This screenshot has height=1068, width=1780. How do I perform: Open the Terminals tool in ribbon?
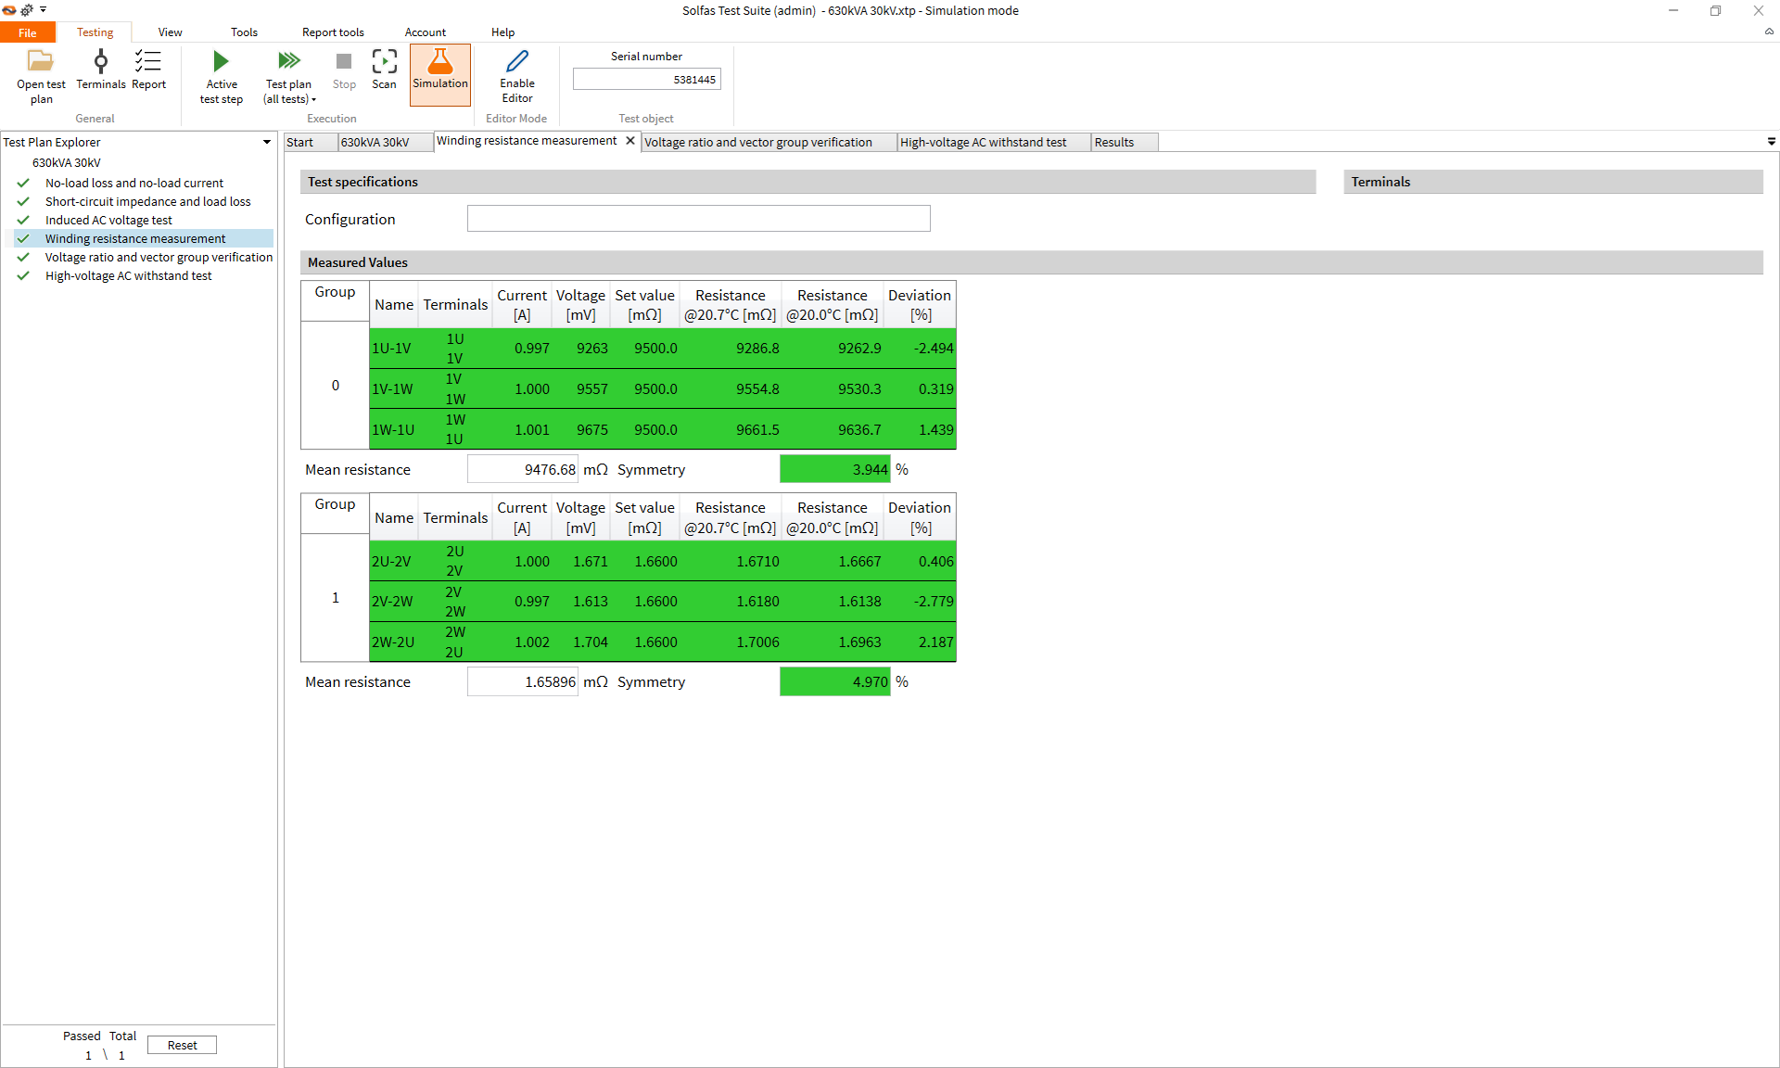click(x=100, y=63)
